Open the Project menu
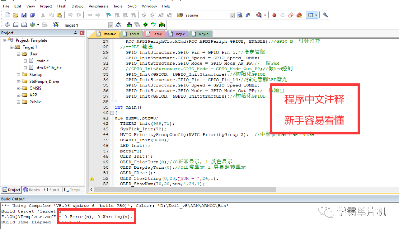This screenshot has width=399, height=229. tap(46, 6)
